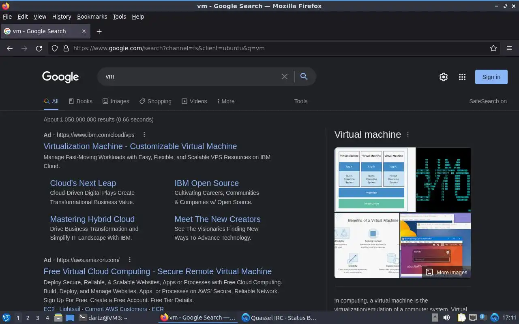Open the Help menu
This screenshot has width=519, height=324.
(x=138, y=17)
